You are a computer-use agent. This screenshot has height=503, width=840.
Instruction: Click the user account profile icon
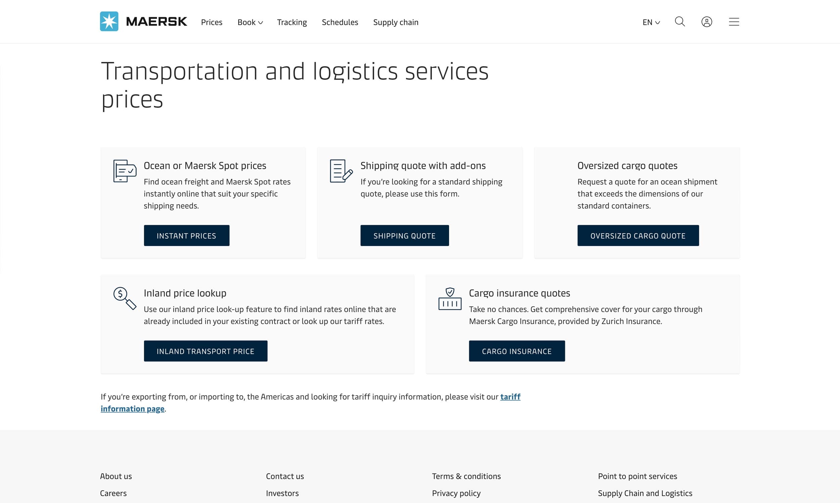click(x=706, y=22)
